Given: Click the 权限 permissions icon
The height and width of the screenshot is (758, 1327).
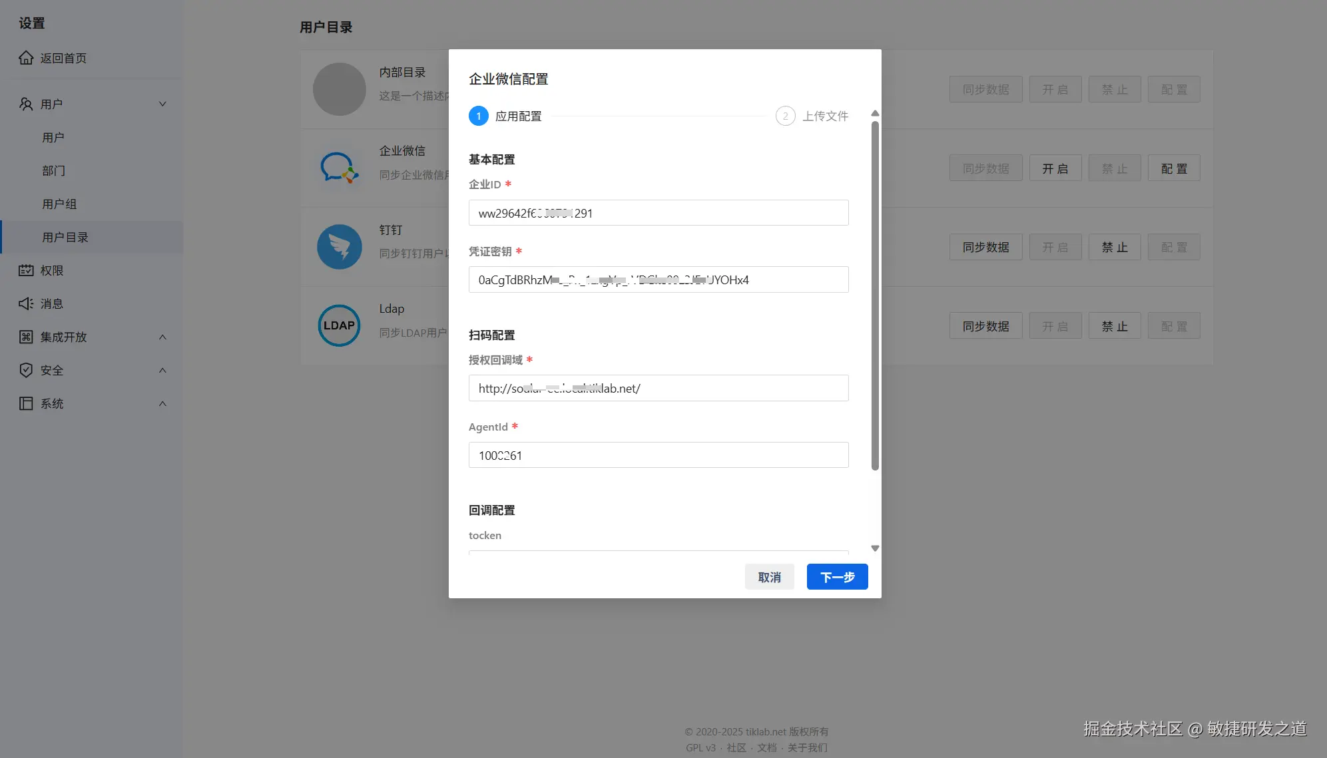Looking at the screenshot, I should tap(26, 270).
